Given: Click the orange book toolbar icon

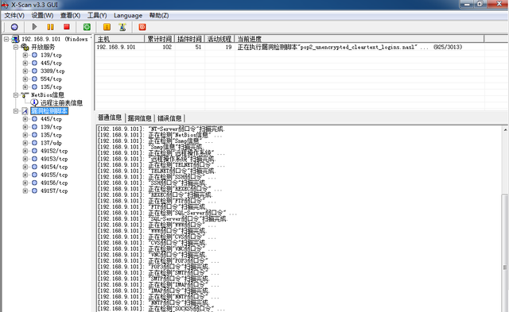Looking at the screenshot, I should [107, 27].
